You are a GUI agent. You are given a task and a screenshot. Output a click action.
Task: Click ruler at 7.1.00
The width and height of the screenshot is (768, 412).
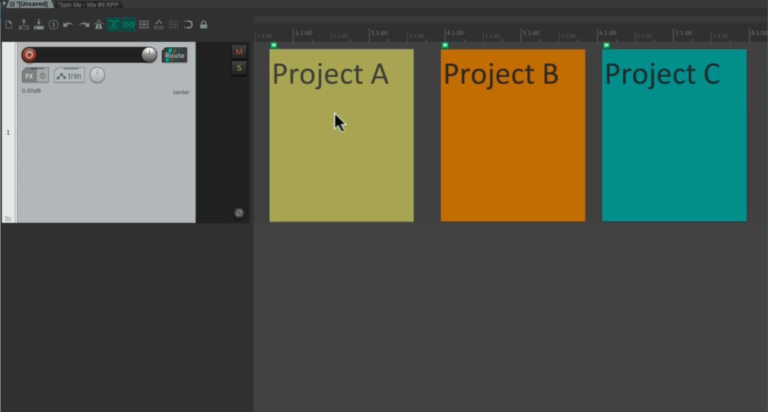[683, 33]
